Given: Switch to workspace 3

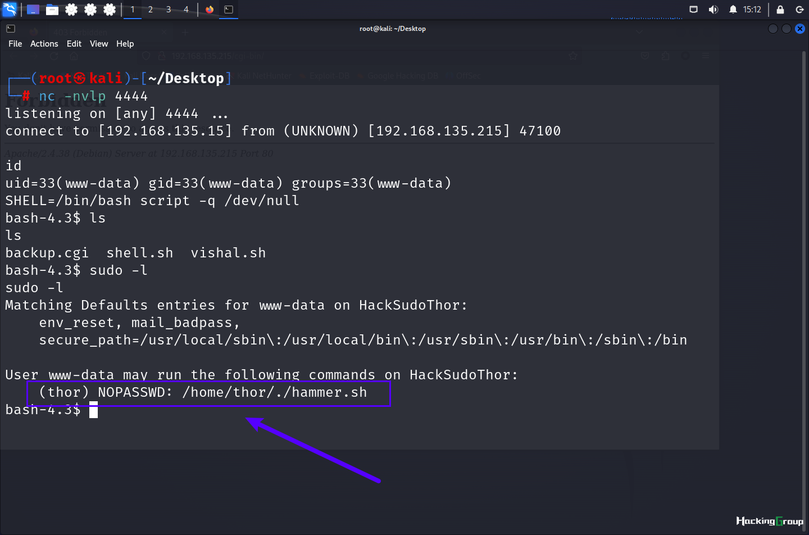Looking at the screenshot, I should click(169, 10).
